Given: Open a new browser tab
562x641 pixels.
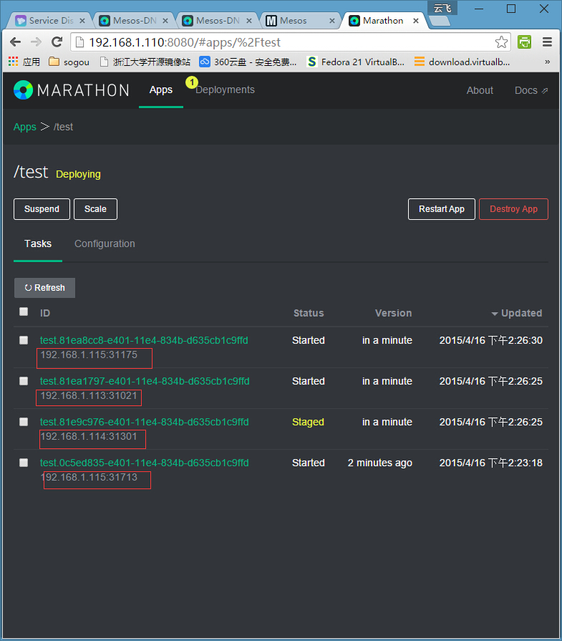Looking at the screenshot, I should [440, 21].
